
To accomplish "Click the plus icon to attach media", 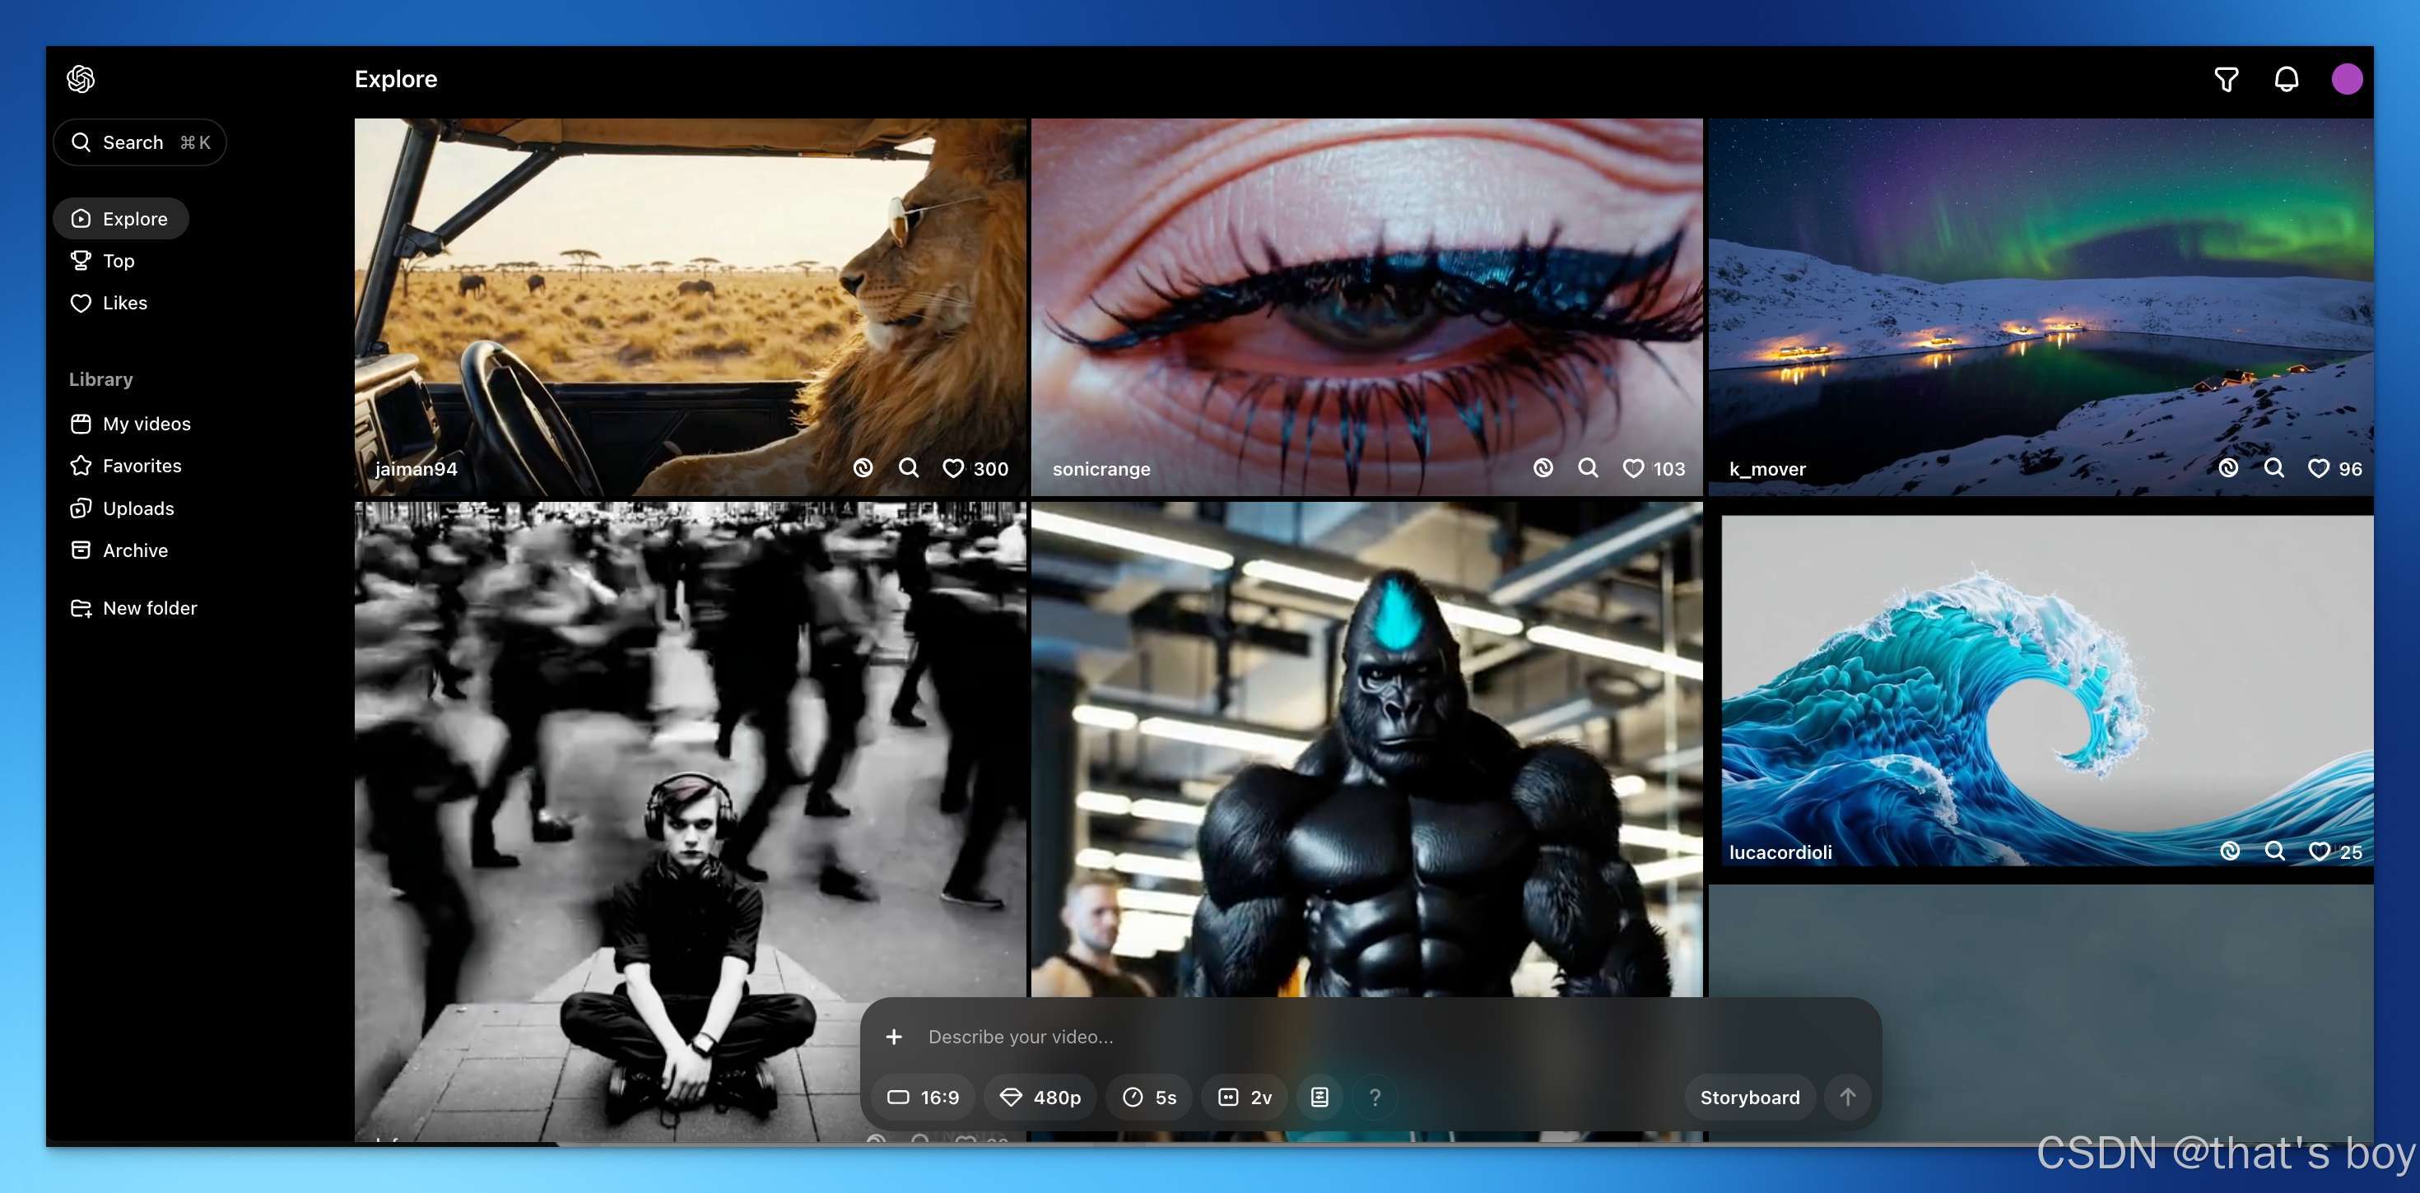I will pos(893,1036).
